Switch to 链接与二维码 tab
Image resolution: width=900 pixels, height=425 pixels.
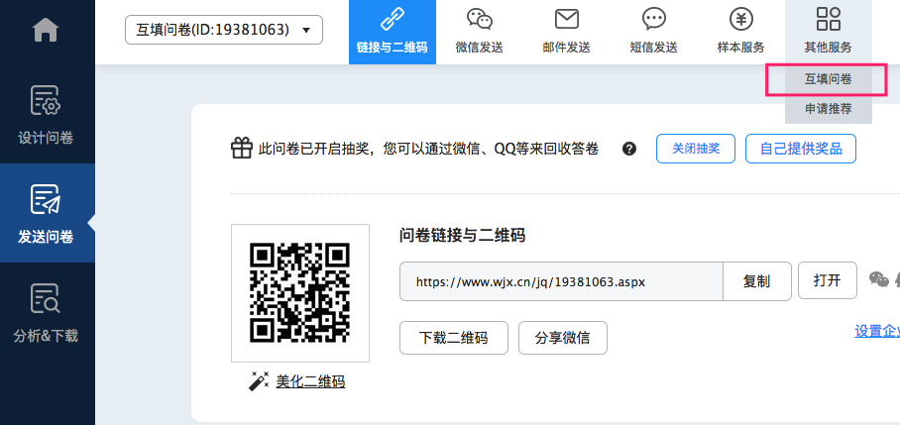coord(393,32)
